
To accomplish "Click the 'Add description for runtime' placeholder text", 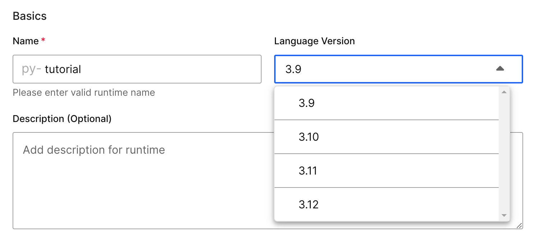I will 94,150.
